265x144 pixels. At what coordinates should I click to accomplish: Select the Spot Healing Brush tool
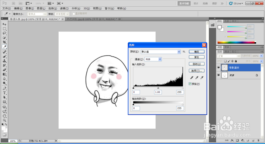tap(5, 52)
